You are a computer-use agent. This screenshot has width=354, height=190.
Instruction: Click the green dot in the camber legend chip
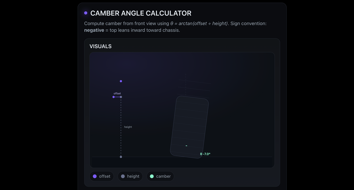(x=152, y=176)
